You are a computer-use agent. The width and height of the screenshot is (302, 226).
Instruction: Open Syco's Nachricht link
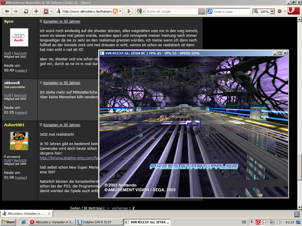(20, 53)
